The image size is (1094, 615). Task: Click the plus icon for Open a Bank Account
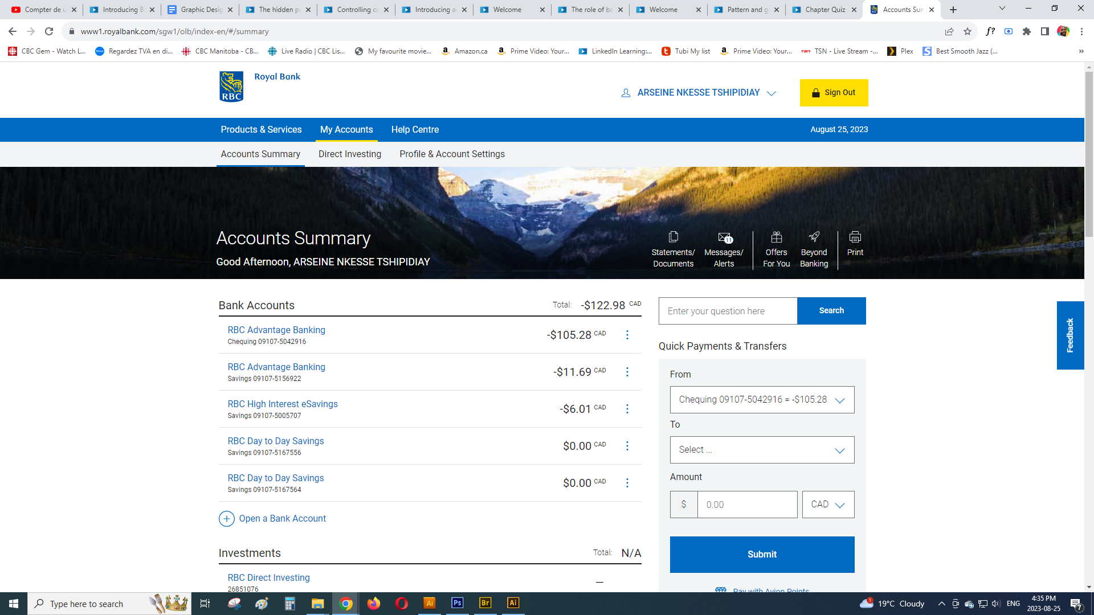coord(227,519)
